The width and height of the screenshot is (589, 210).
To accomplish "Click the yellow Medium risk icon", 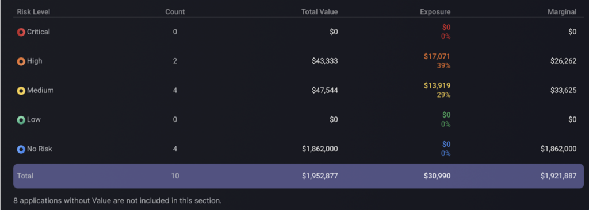I will 21,91.
